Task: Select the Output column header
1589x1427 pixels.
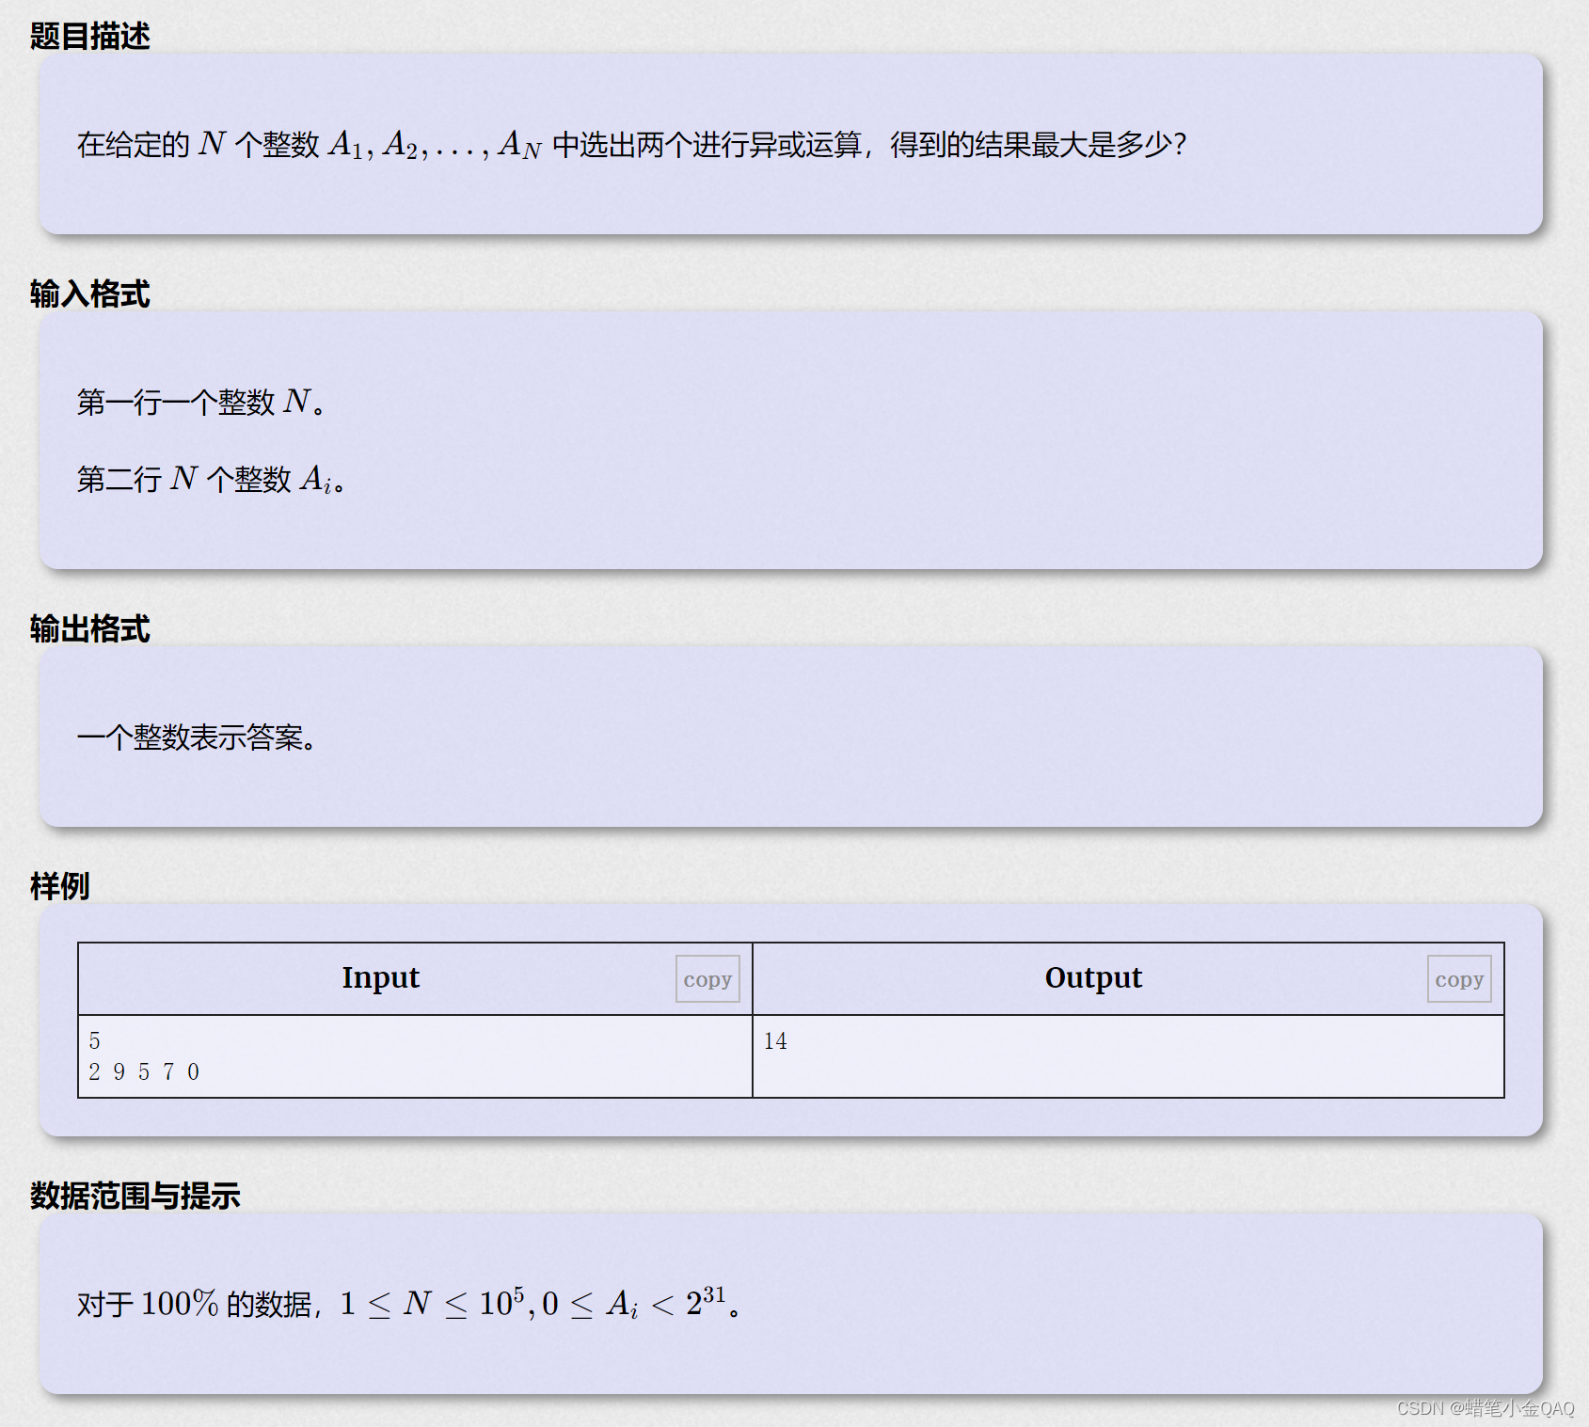Action: point(1093,978)
